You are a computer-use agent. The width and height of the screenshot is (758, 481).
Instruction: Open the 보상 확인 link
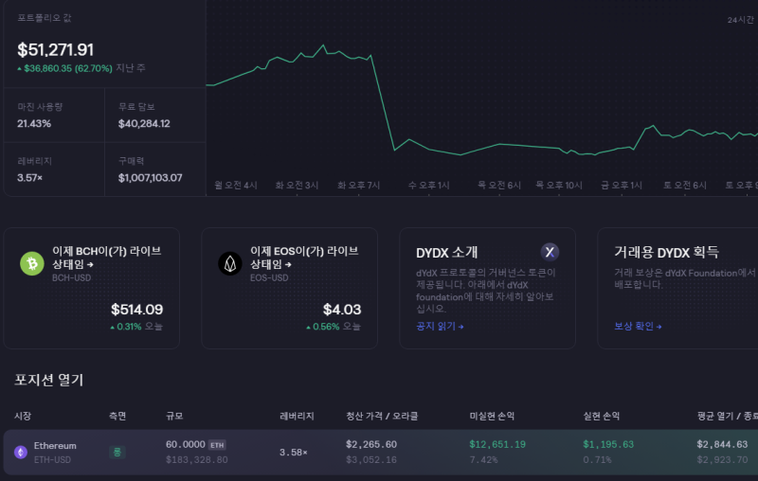(638, 327)
